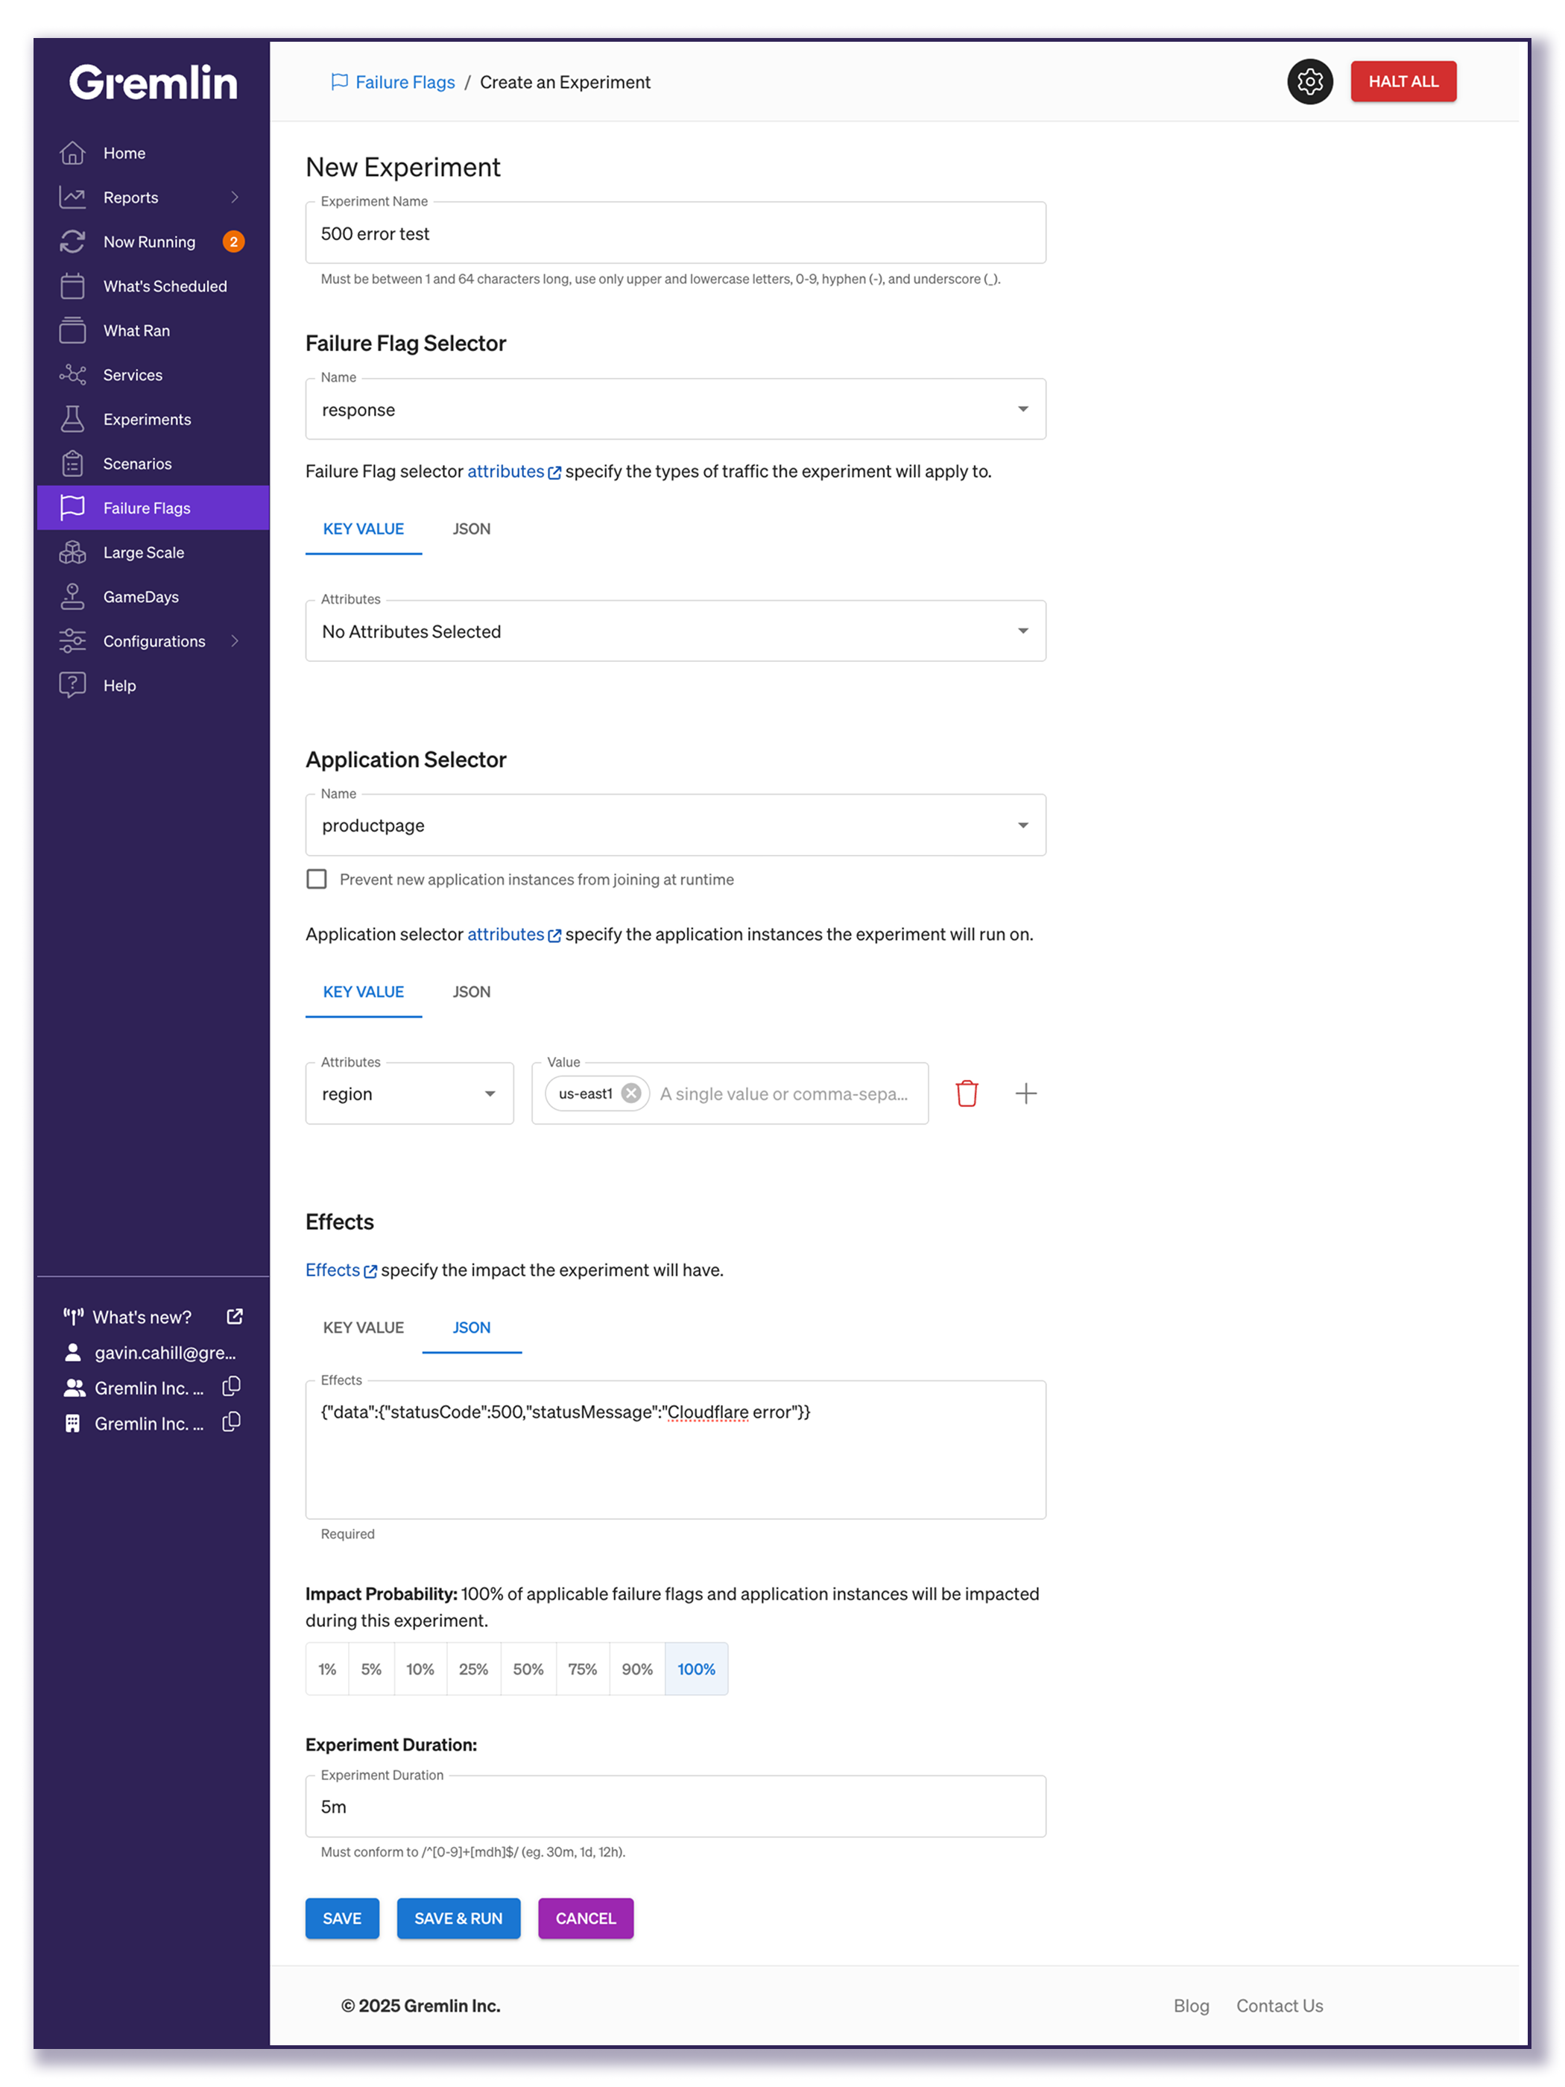Go to GameDays in the sidebar

pos(141,596)
